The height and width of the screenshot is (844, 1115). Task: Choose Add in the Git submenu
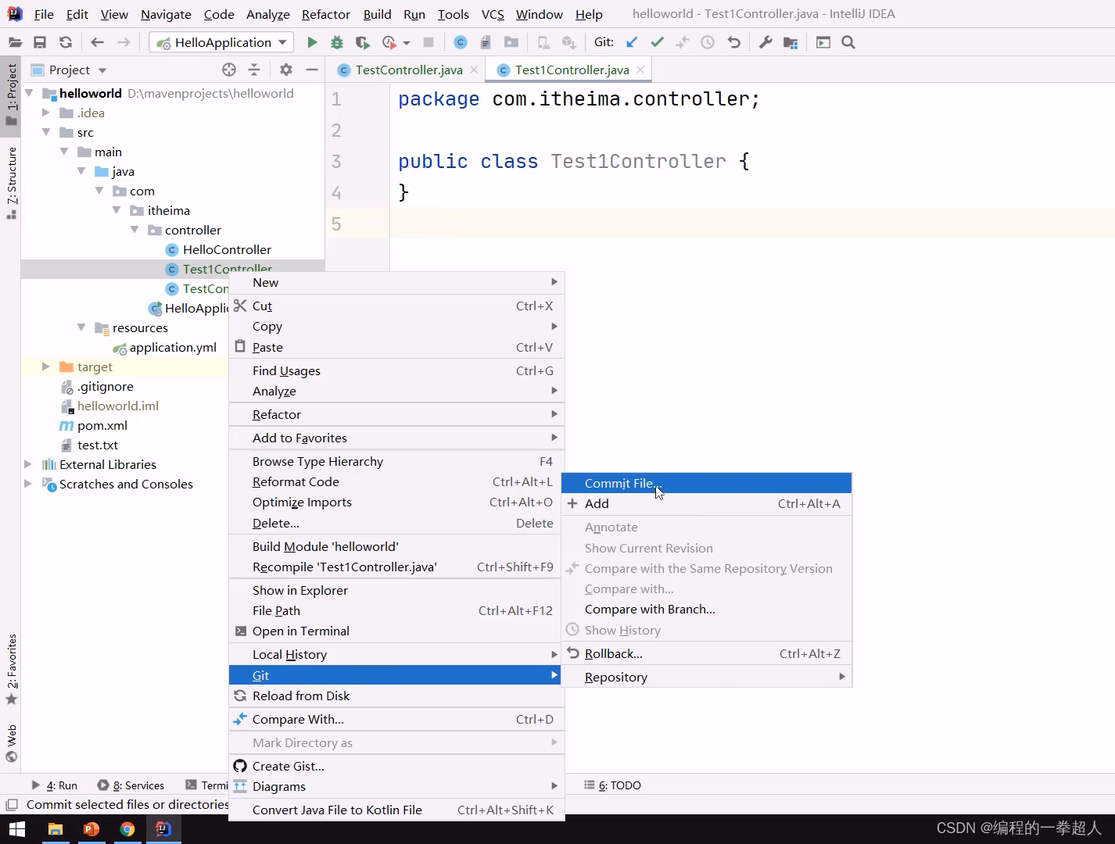[707, 503]
